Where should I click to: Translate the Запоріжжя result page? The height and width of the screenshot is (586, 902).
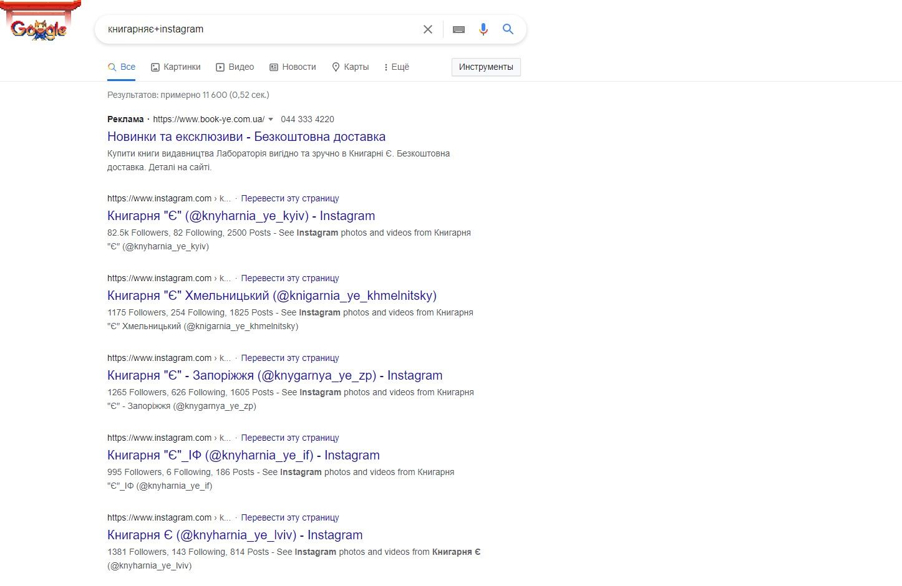290,358
